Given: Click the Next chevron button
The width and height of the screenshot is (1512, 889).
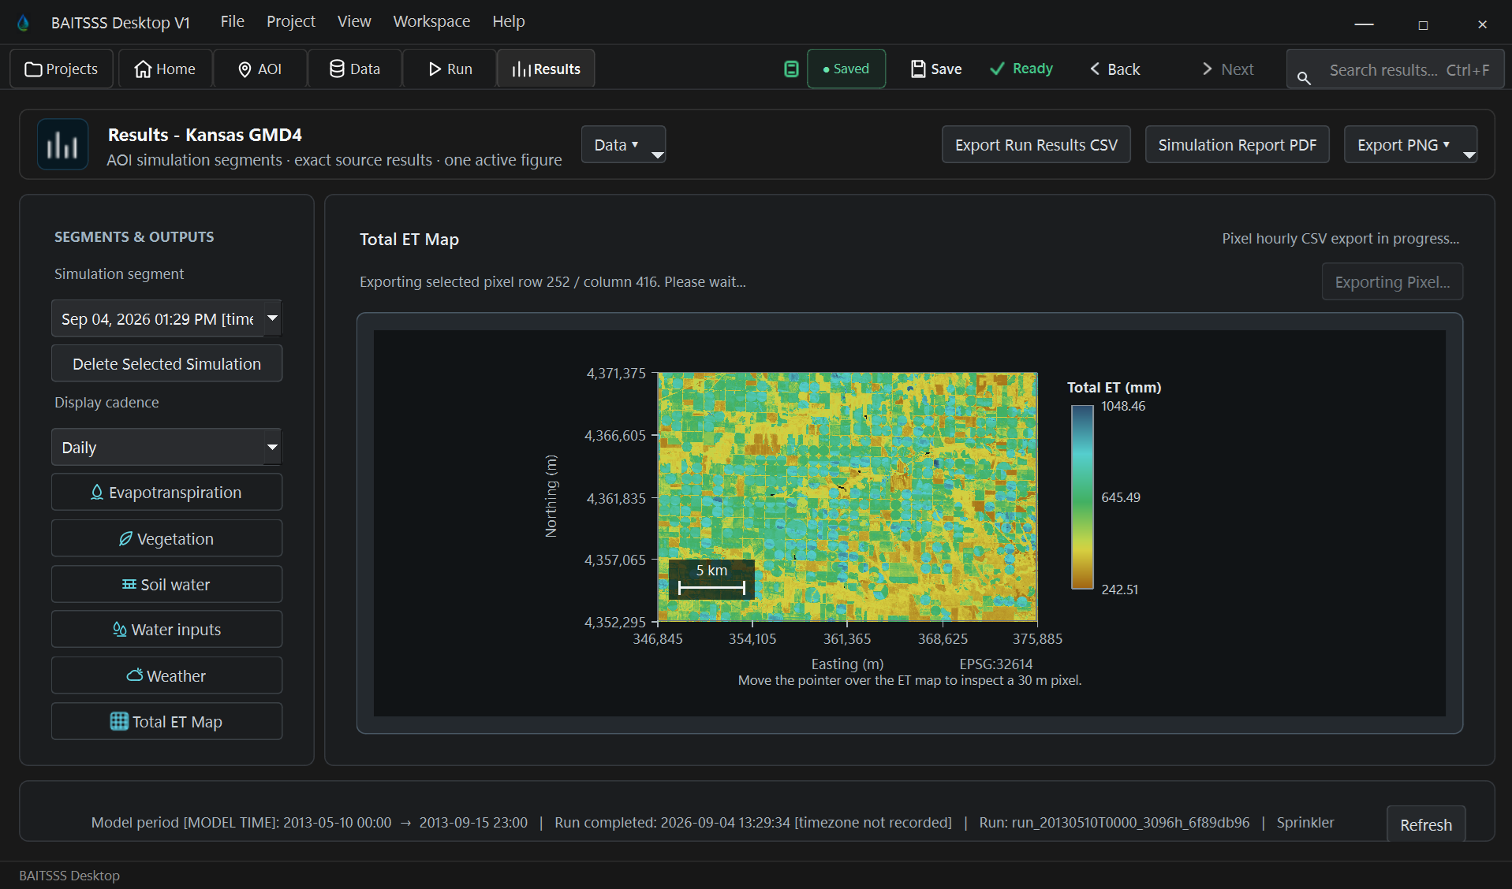Looking at the screenshot, I should coord(1228,69).
